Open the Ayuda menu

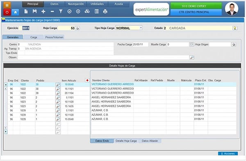(118, 4)
